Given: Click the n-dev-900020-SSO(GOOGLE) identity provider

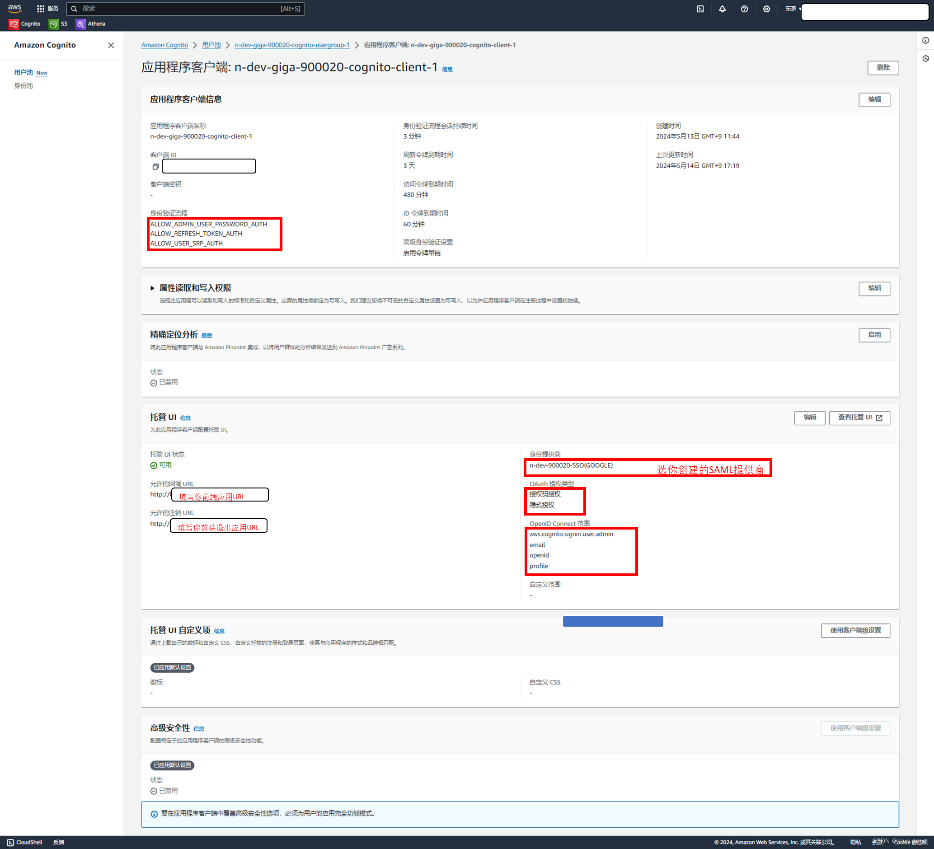Looking at the screenshot, I should (x=571, y=465).
